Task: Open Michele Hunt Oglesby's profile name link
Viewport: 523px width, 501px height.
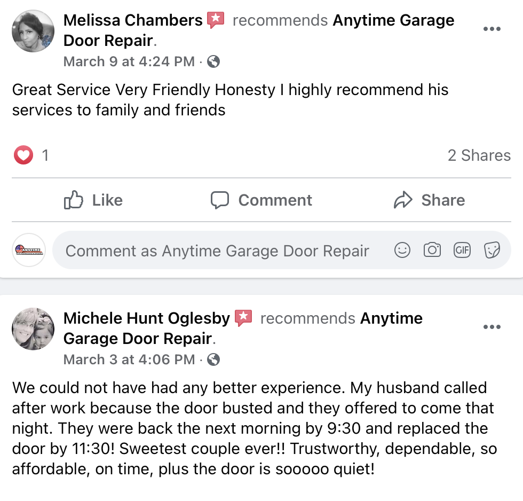Action: point(147,318)
